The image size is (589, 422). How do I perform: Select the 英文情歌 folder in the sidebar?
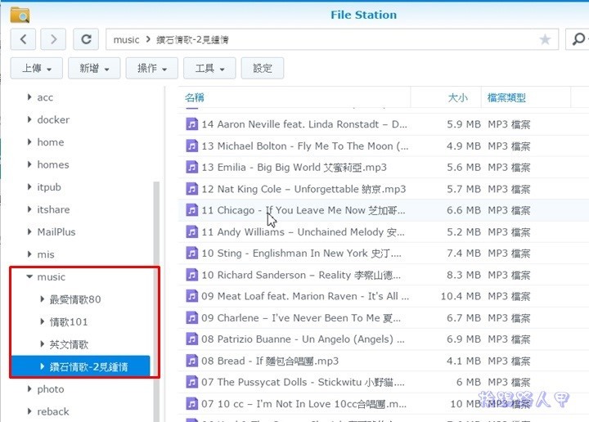69,344
